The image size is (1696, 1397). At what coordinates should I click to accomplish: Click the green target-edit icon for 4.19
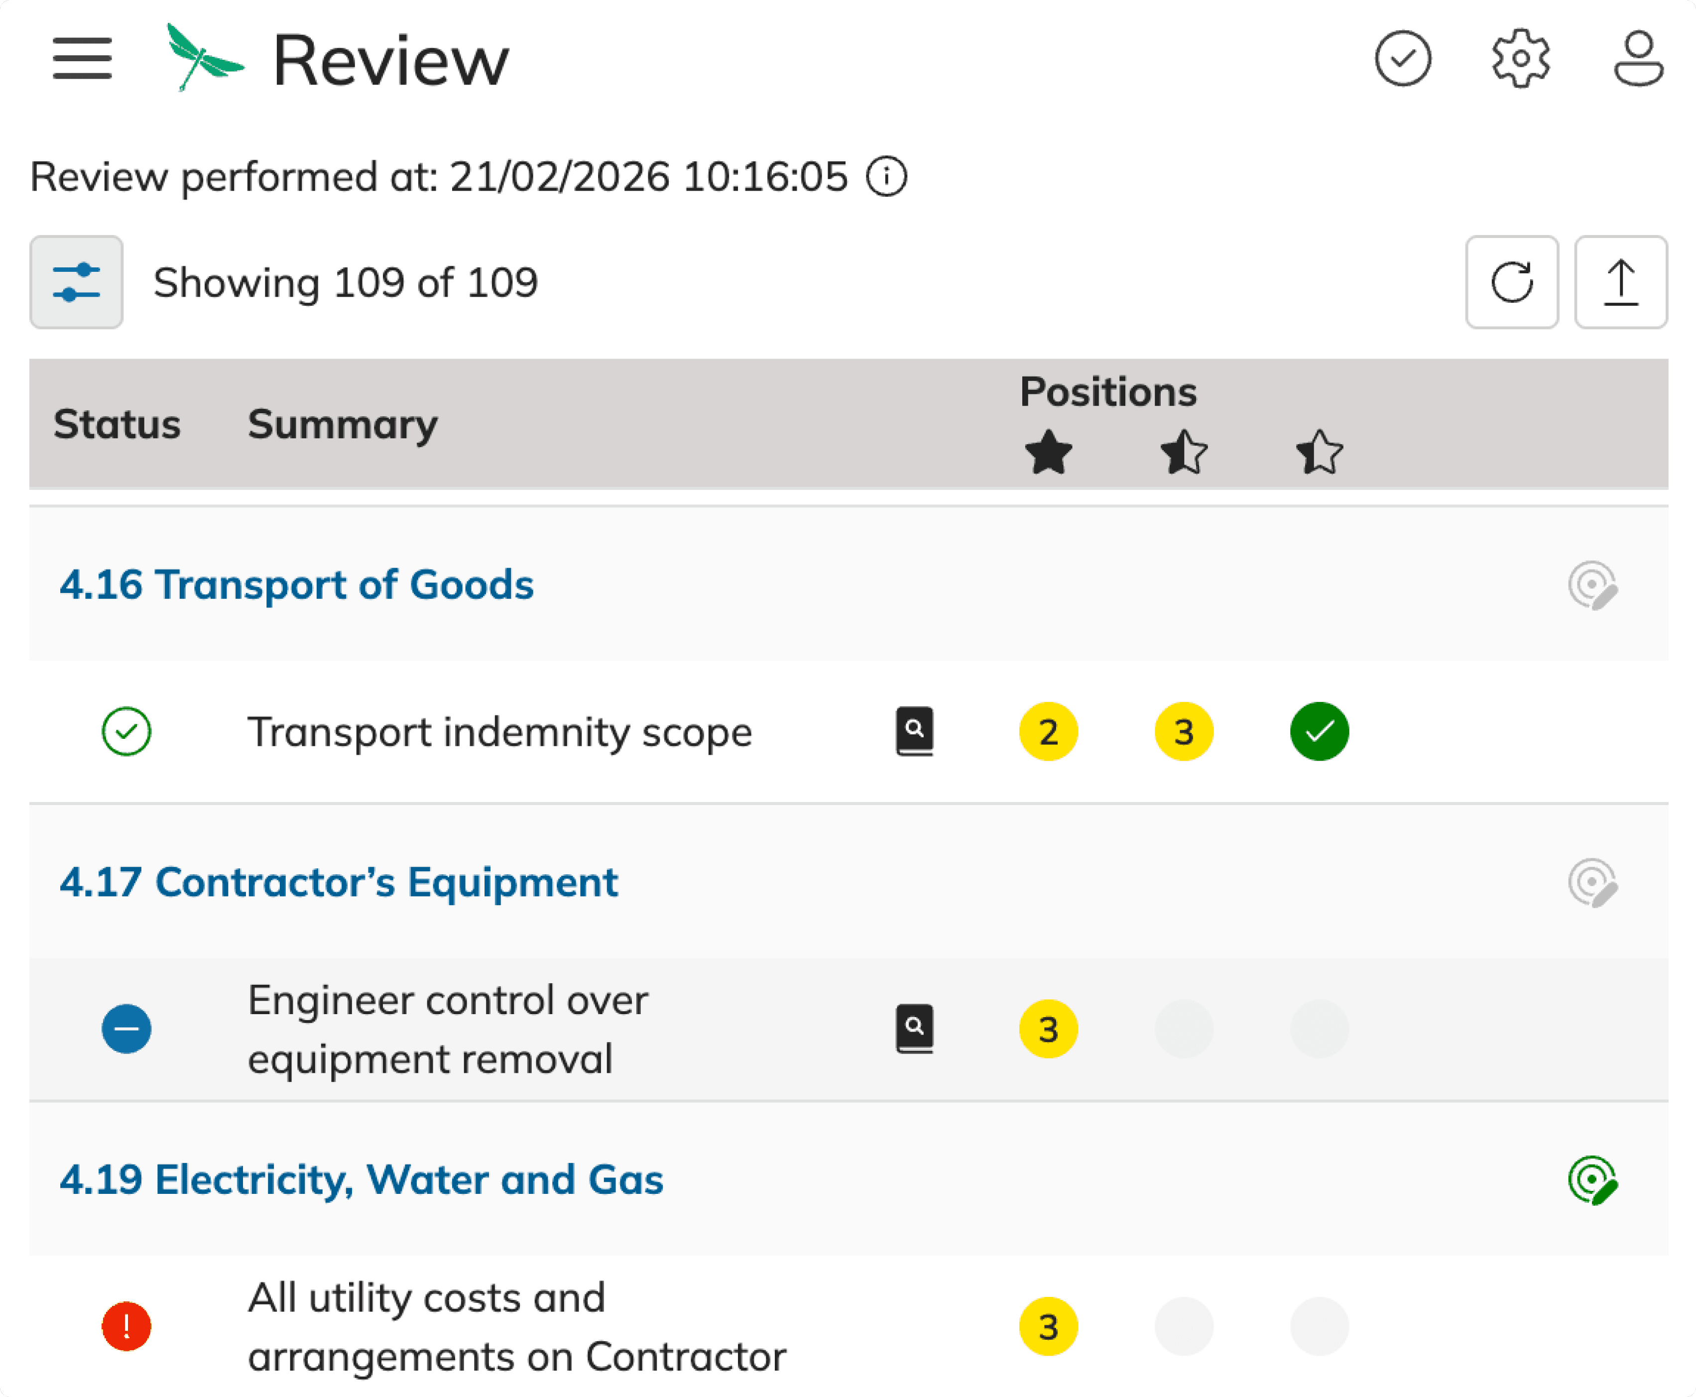[1592, 1180]
